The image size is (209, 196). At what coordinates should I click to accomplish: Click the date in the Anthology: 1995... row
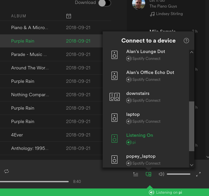pos(78,149)
